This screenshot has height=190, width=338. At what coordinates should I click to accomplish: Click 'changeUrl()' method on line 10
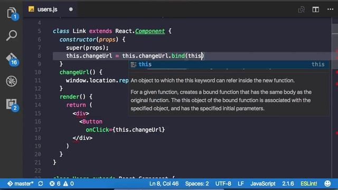[x=78, y=72]
